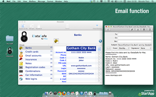Click the send paper plane button in Mail
The height and width of the screenshot is (97, 156).
[108, 29]
